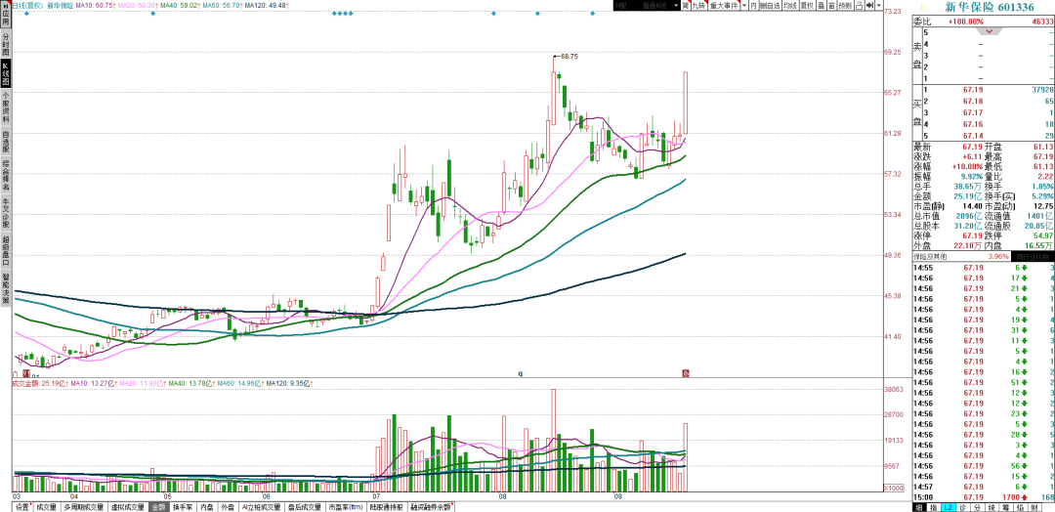Click the 九转 indicator button

(699, 6)
